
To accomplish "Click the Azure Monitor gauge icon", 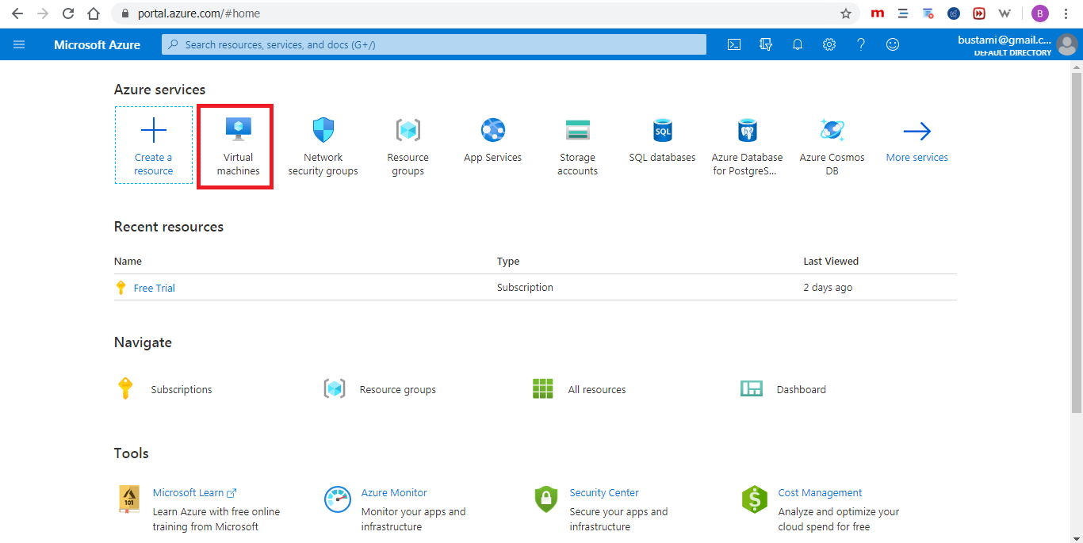I will 338,499.
